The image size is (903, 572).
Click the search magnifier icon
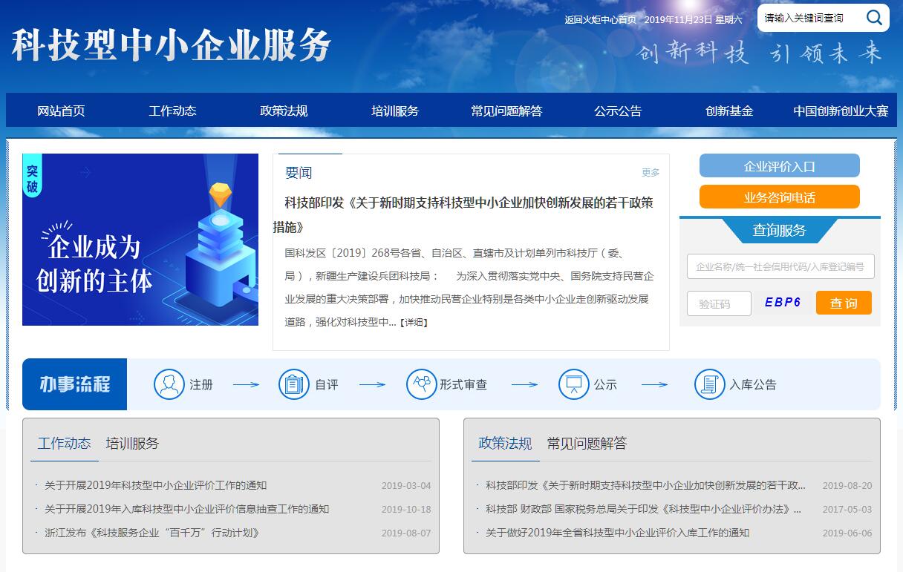[874, 18]
